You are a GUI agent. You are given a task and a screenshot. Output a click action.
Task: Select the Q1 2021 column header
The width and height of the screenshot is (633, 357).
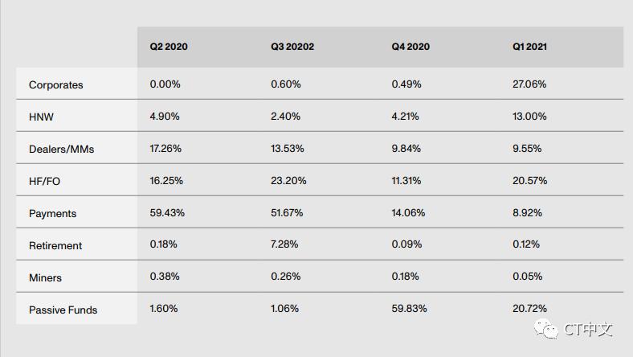tap(530, 47)
